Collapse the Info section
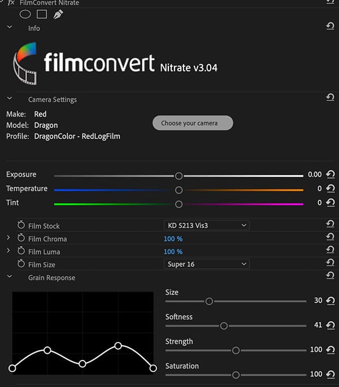Screen dimensions: 339x387 tap(10, 27)
